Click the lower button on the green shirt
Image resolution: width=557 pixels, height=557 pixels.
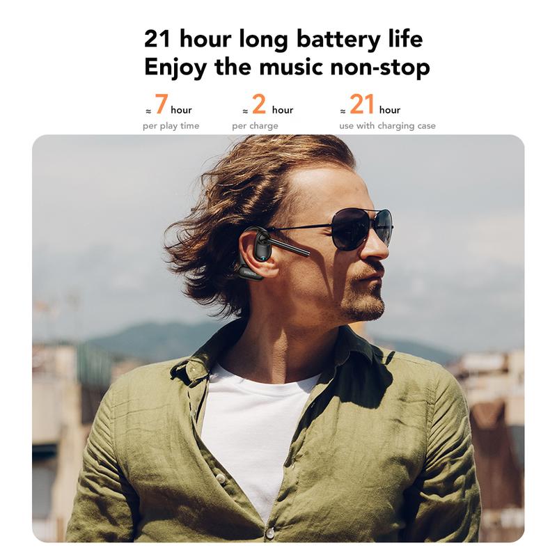[x=271, y=533]
